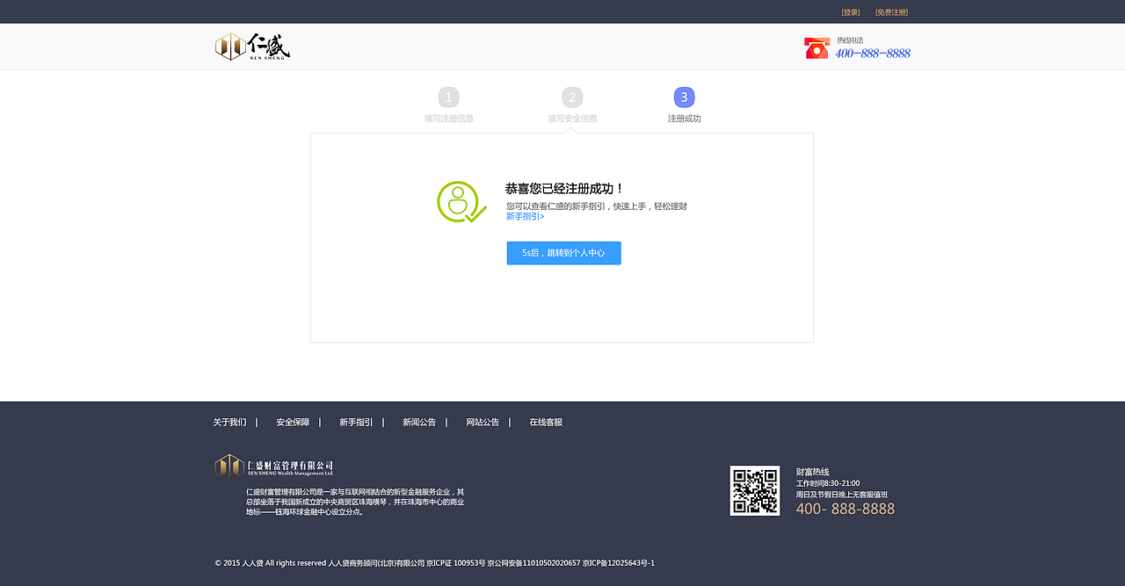Screen dimensions: 1125x586
Task: Click the highlighted step 3 circle 注册成功
Action: tap(684, 97)
